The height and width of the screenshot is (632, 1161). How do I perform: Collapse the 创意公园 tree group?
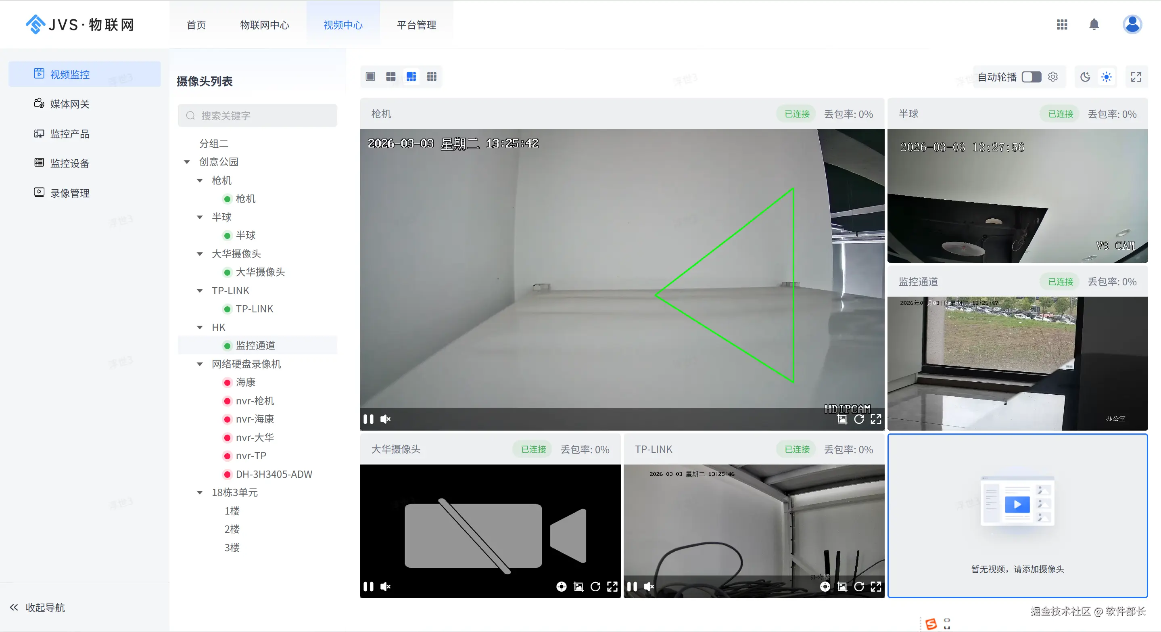(x=187, y=162)
